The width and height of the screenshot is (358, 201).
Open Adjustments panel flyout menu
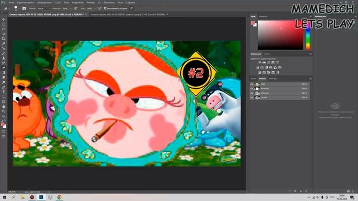pyautogui.click(x=310, y=54)
